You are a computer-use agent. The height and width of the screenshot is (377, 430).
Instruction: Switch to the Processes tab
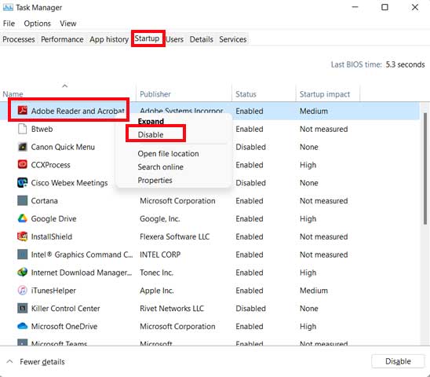coord(19,39)
